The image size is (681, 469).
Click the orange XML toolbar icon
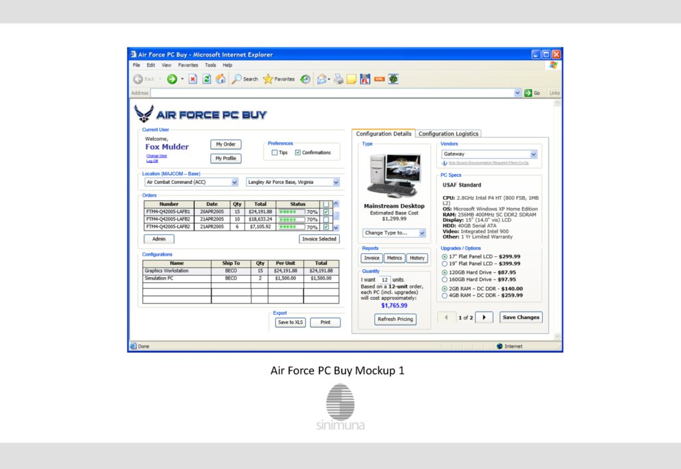(379, 79)
